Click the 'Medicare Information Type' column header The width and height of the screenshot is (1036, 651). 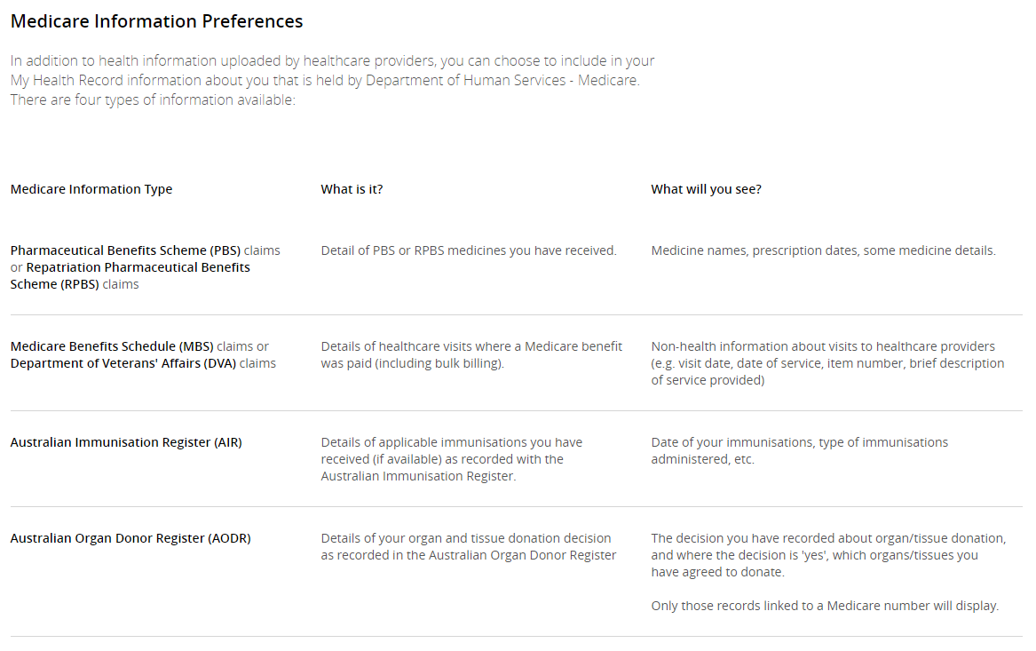[91, 189]
